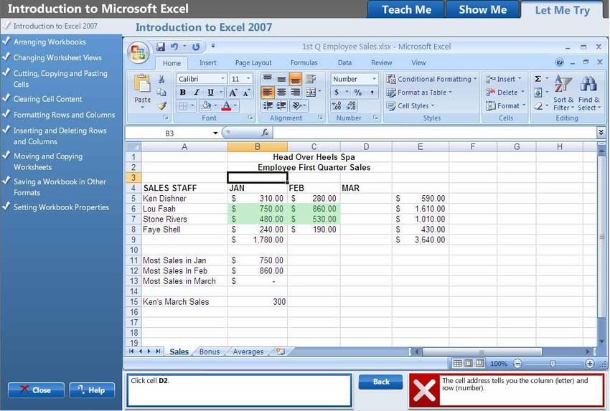610x411 pixels.
Task: Click the Save icon in Quick Access
Action: [160, 47]
